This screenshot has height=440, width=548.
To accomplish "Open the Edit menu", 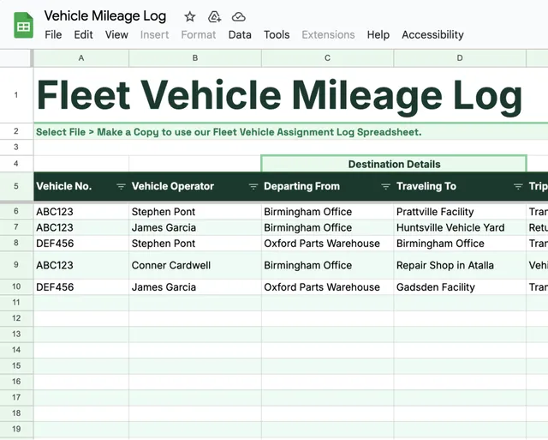I will point(84,34).
